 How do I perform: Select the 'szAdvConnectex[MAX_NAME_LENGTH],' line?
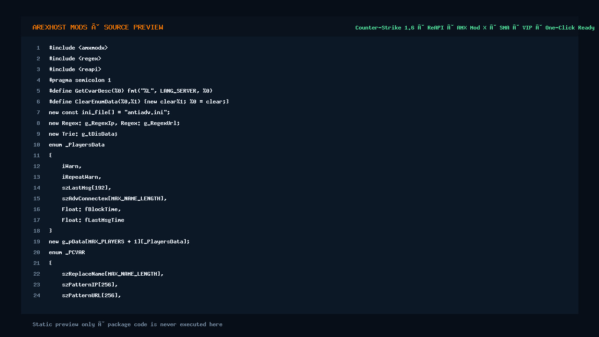click(115, 198)
